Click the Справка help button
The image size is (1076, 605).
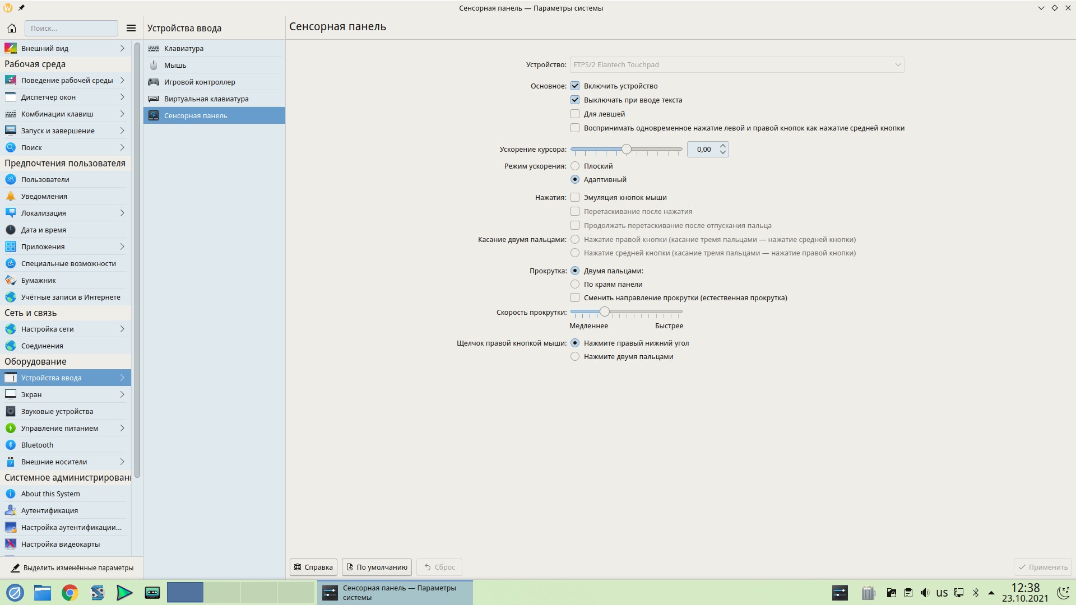point(313,567)
